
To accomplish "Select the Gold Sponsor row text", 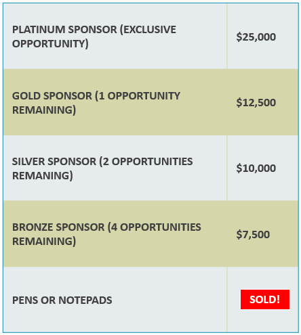I will (x=96, y=103).
